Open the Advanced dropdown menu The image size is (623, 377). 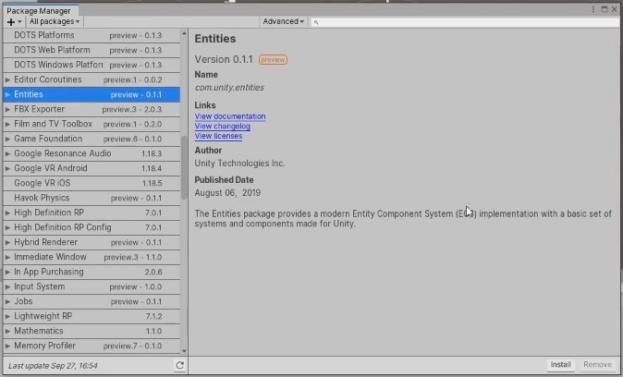click(x=283, y=21)
